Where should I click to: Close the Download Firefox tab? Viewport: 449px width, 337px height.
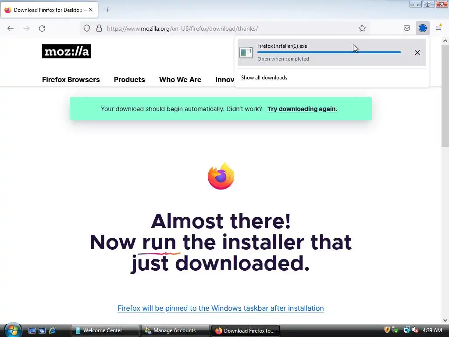pyautogui.click(x=91, y=10)
